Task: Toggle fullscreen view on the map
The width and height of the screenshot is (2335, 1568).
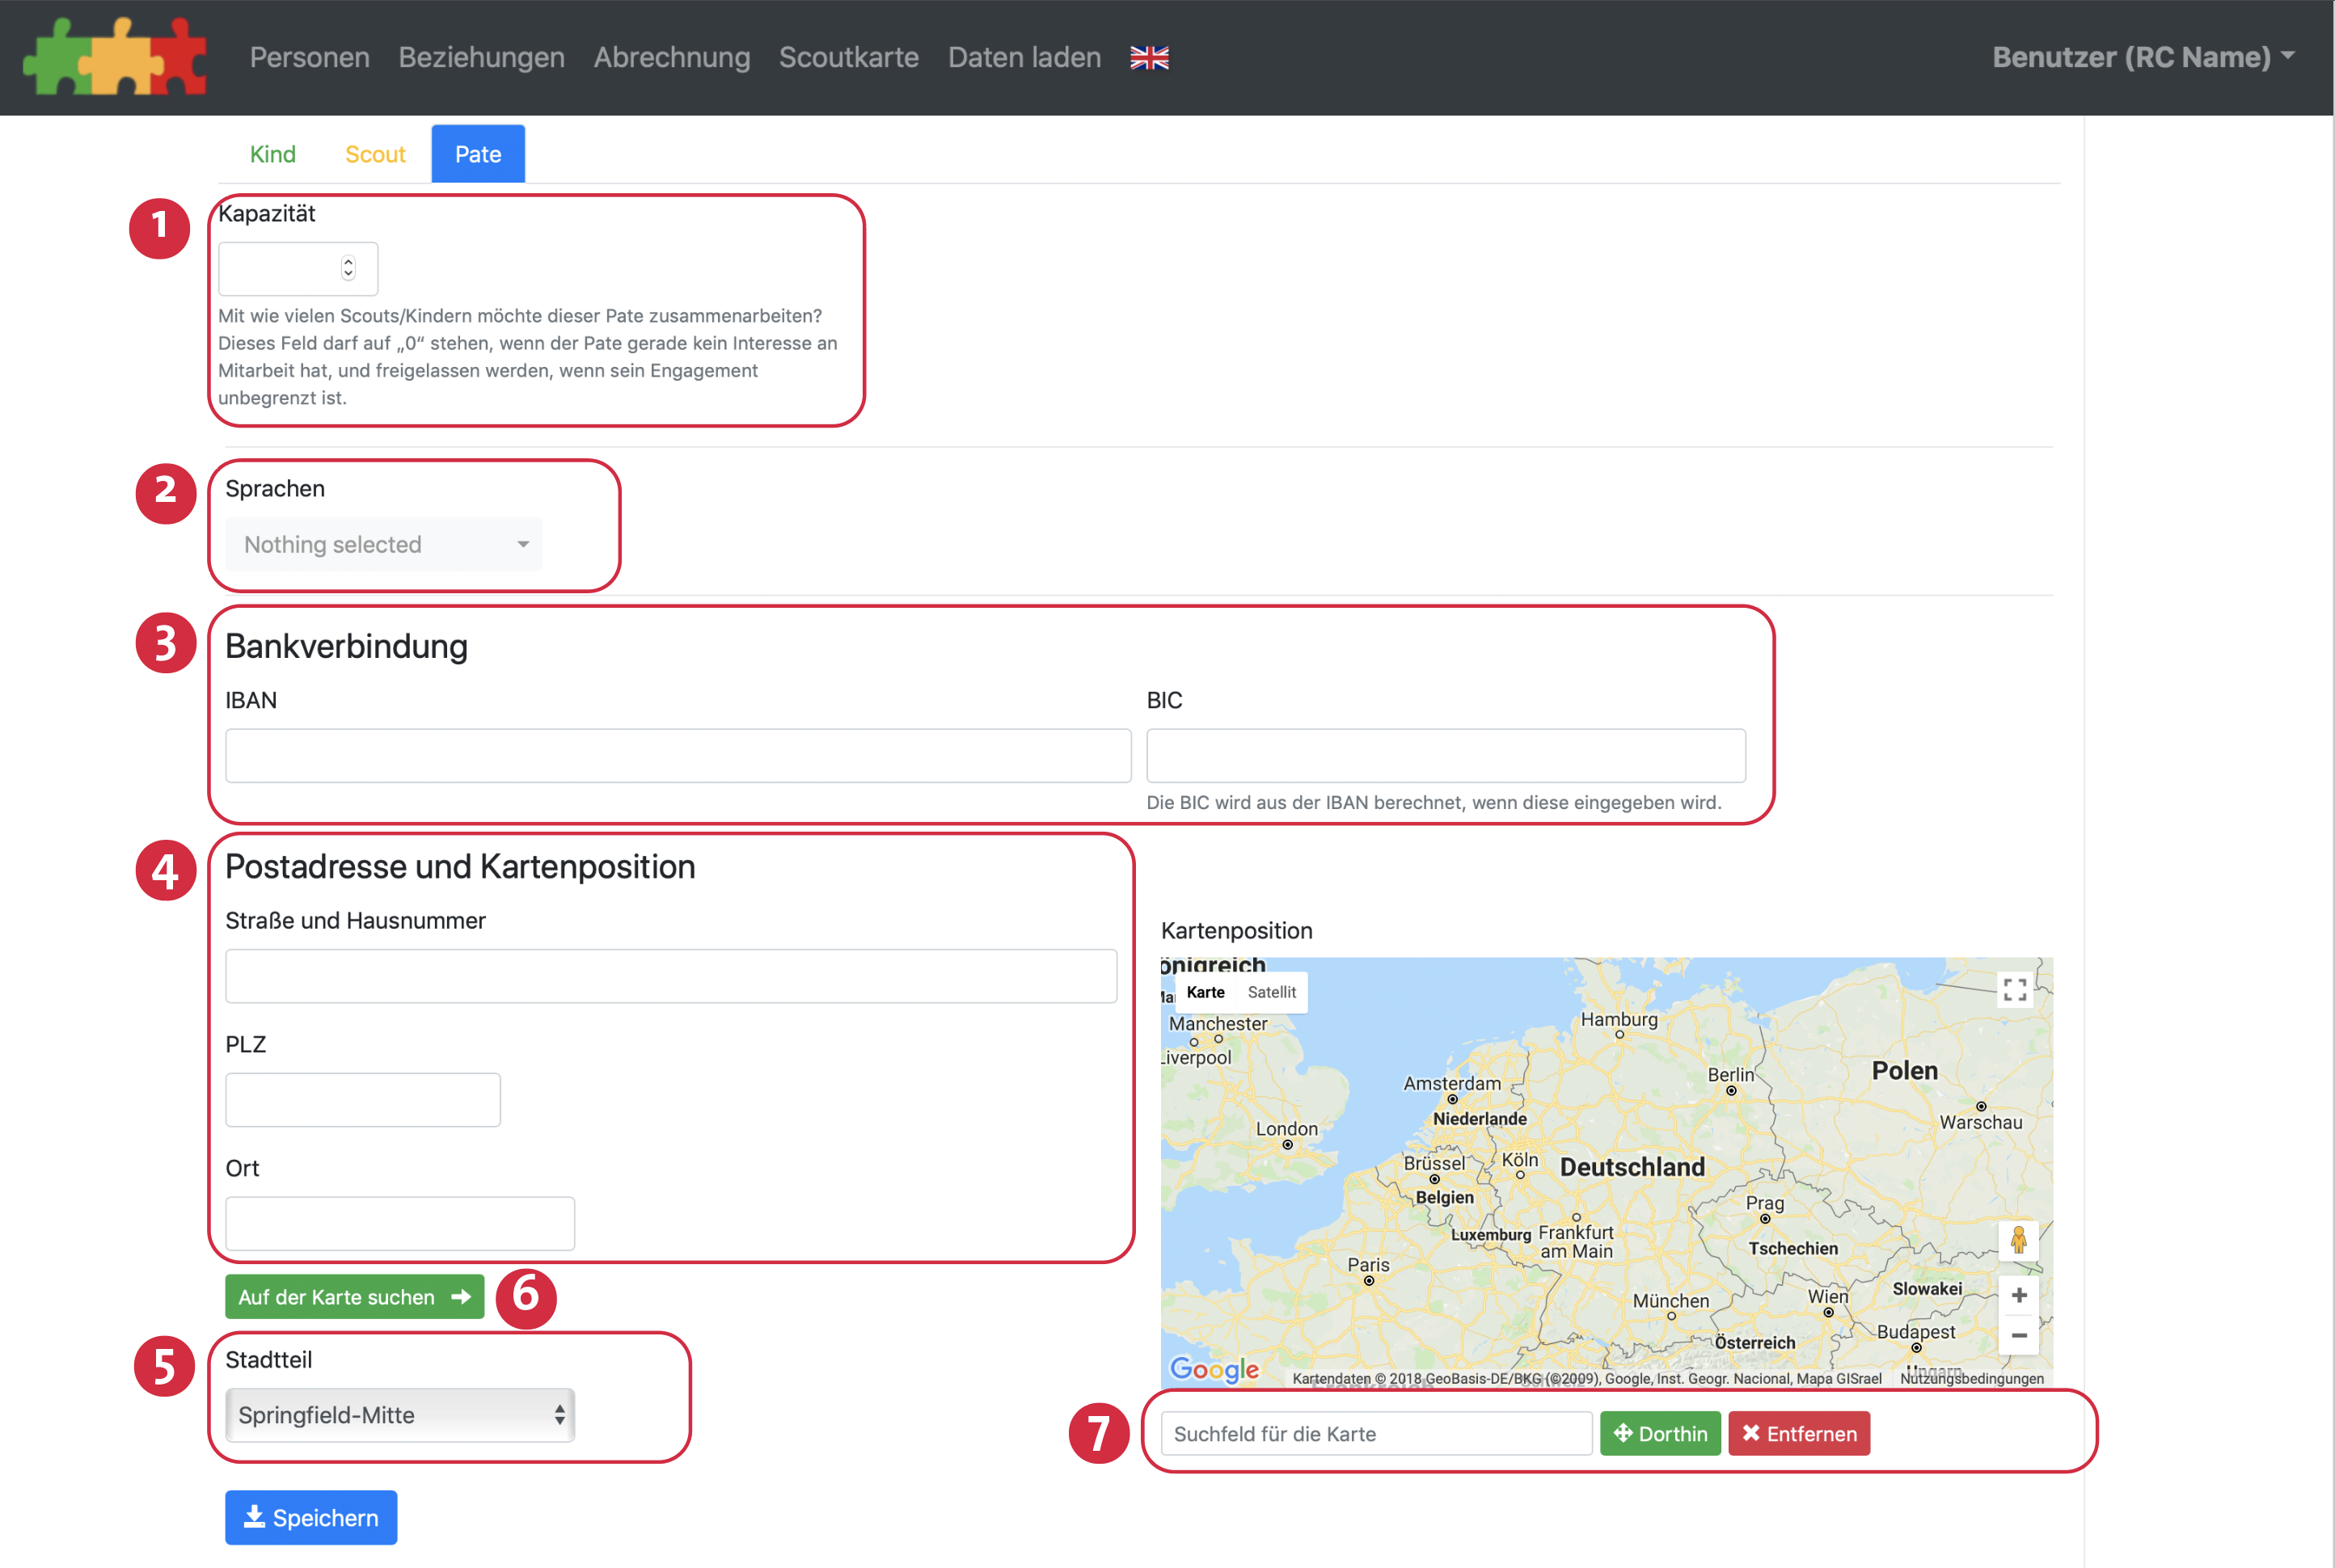Action: (x=2014, y=989)
